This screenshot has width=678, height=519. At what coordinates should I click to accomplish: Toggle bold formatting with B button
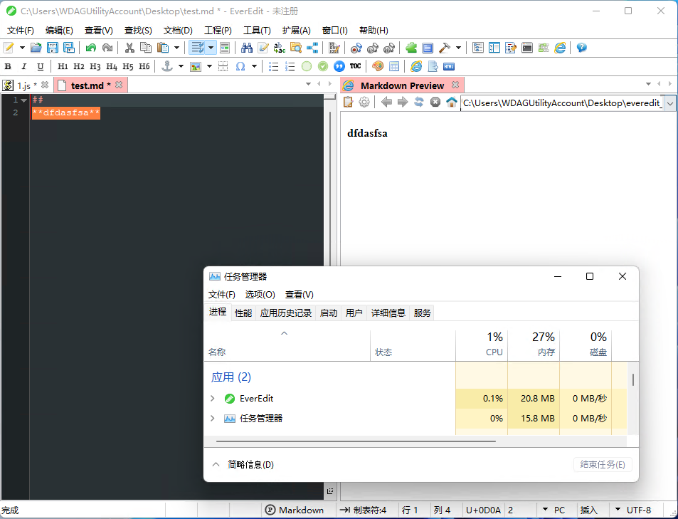click(8, 66)
